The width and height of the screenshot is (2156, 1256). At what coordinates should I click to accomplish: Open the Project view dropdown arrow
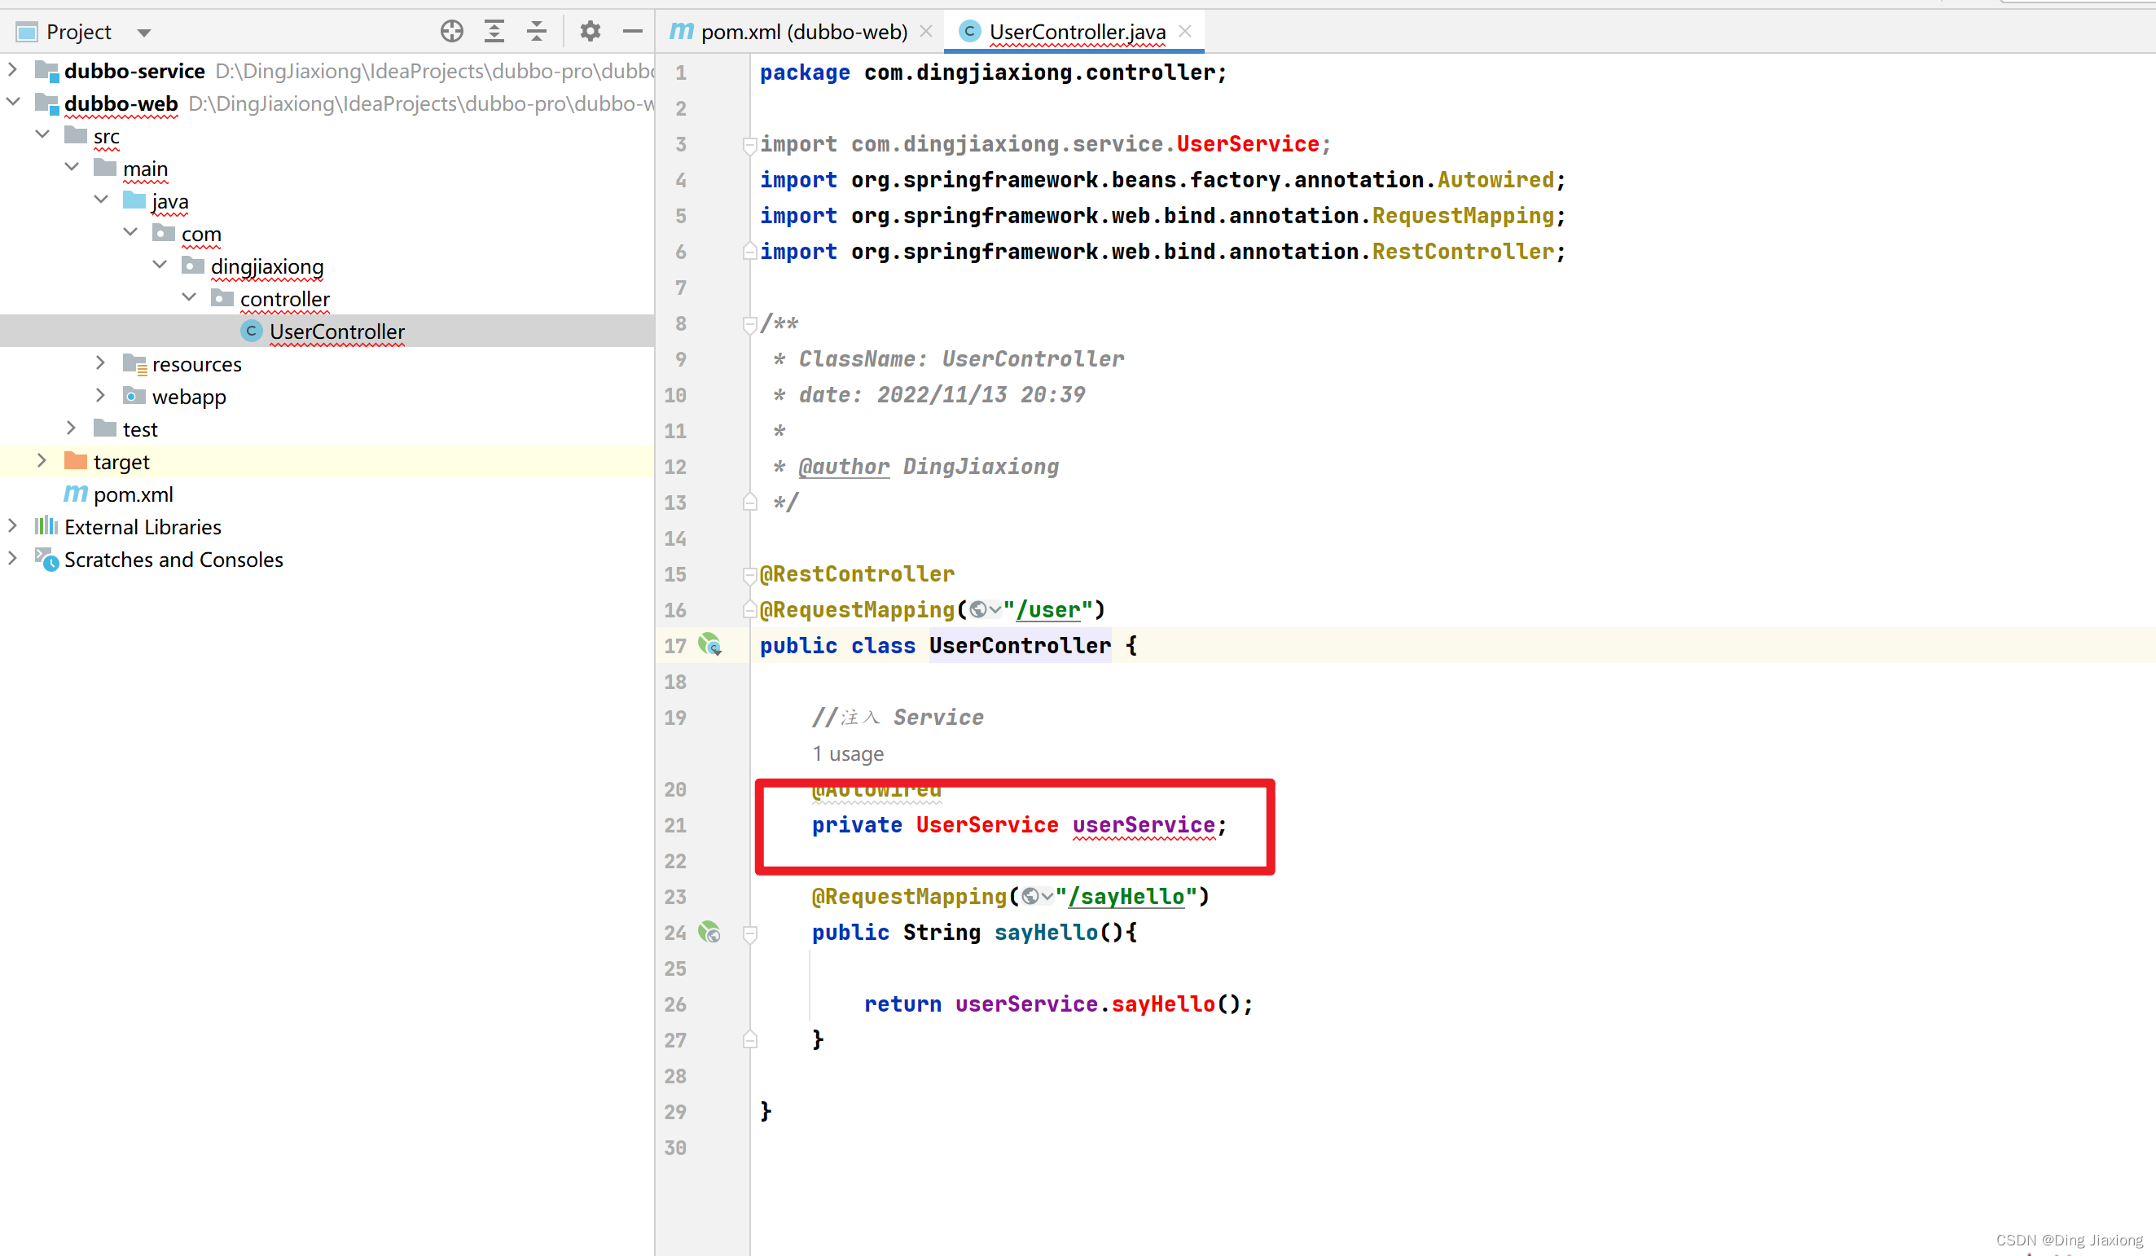pos(143,33)
